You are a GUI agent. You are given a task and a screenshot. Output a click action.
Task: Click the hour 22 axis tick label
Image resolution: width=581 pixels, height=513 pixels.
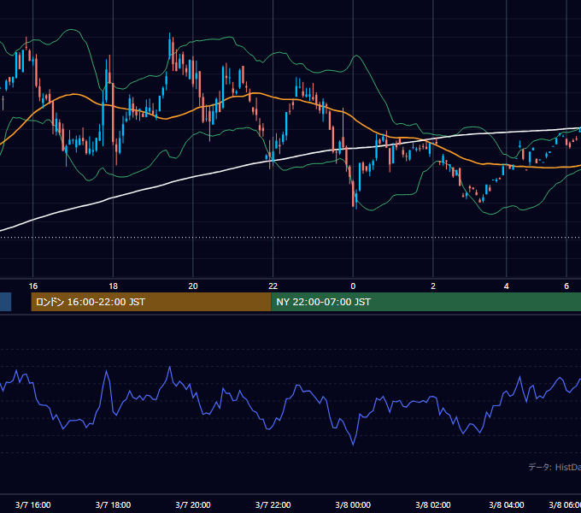click(x=273, y=286)
